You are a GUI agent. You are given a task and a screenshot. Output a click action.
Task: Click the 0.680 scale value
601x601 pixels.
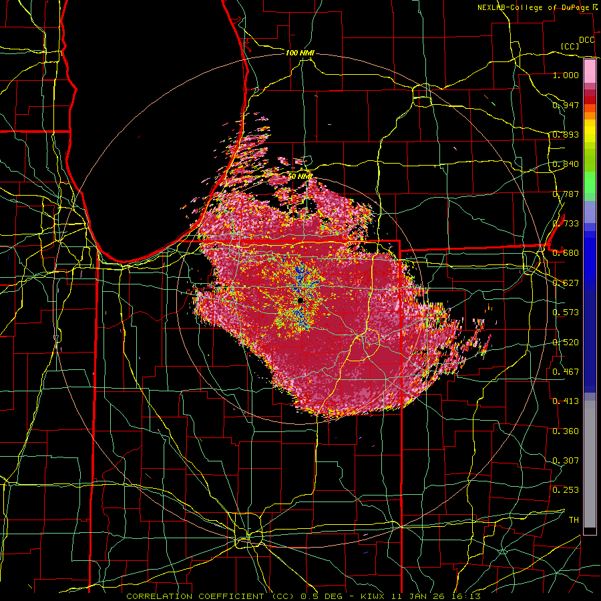pos(566,253)
